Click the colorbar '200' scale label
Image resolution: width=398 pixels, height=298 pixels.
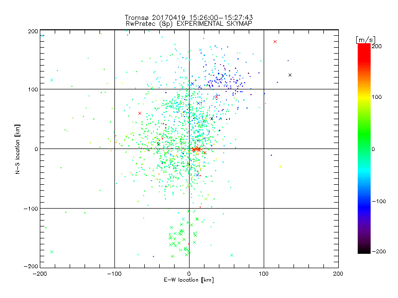377,46
